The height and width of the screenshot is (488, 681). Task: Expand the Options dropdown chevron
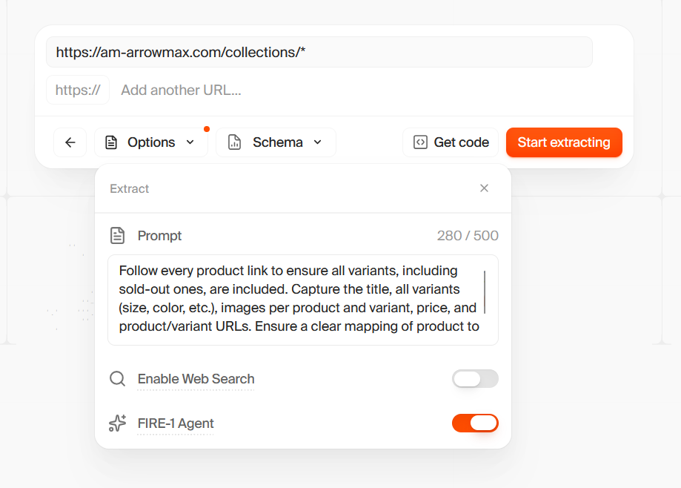click(190, 142)
